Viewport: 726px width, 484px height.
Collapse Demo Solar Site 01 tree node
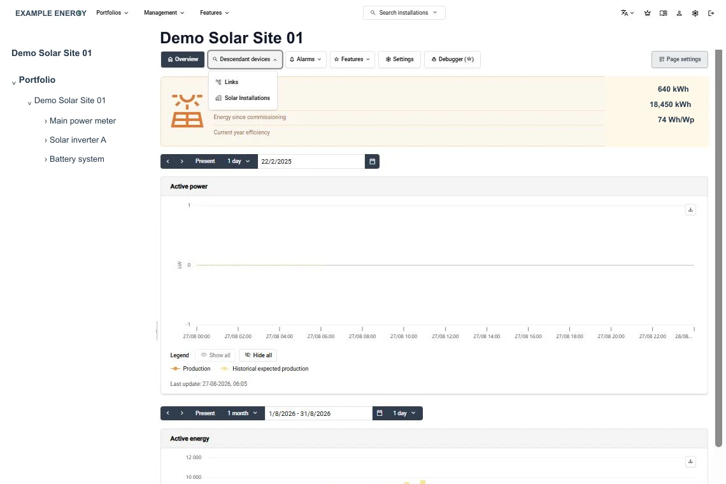click(29, 103)
